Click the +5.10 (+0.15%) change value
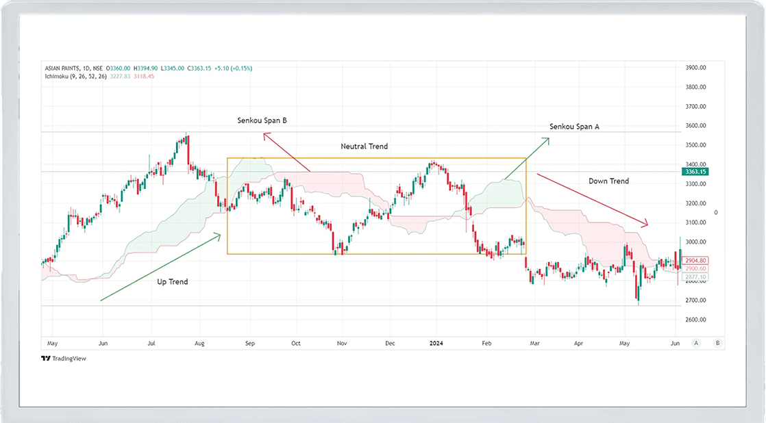This screenshot has width=766, height=423. [234, 68]
